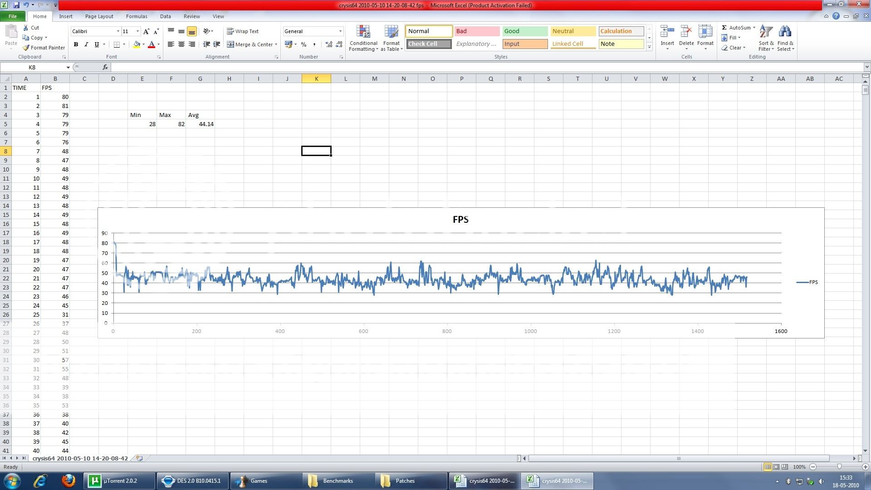
Task: Switch to Normal view in status bar
Action: (768, 466)
